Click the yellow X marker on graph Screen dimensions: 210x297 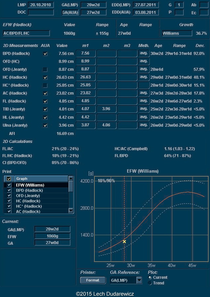point(124,241)
